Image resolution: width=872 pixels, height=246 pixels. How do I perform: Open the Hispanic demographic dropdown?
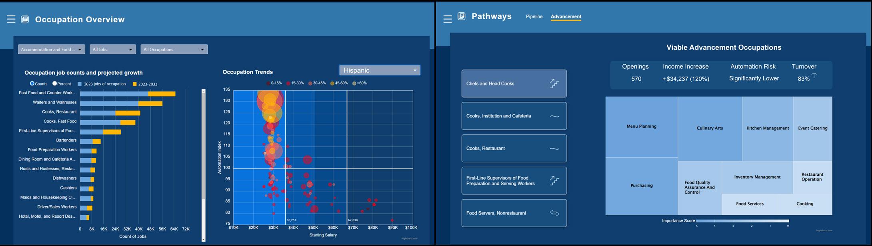pos(380,70)
